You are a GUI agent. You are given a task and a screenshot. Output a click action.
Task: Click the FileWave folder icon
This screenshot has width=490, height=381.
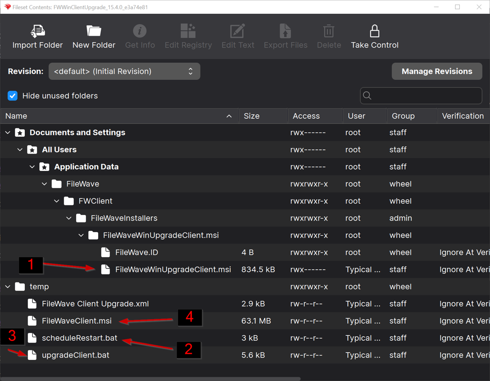coord(56,184)
